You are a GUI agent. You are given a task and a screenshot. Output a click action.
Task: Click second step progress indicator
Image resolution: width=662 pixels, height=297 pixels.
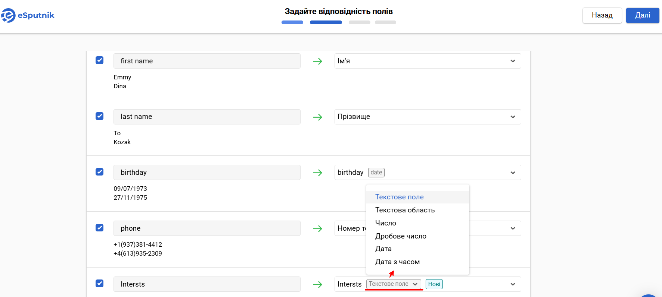(x=326, y=22)
